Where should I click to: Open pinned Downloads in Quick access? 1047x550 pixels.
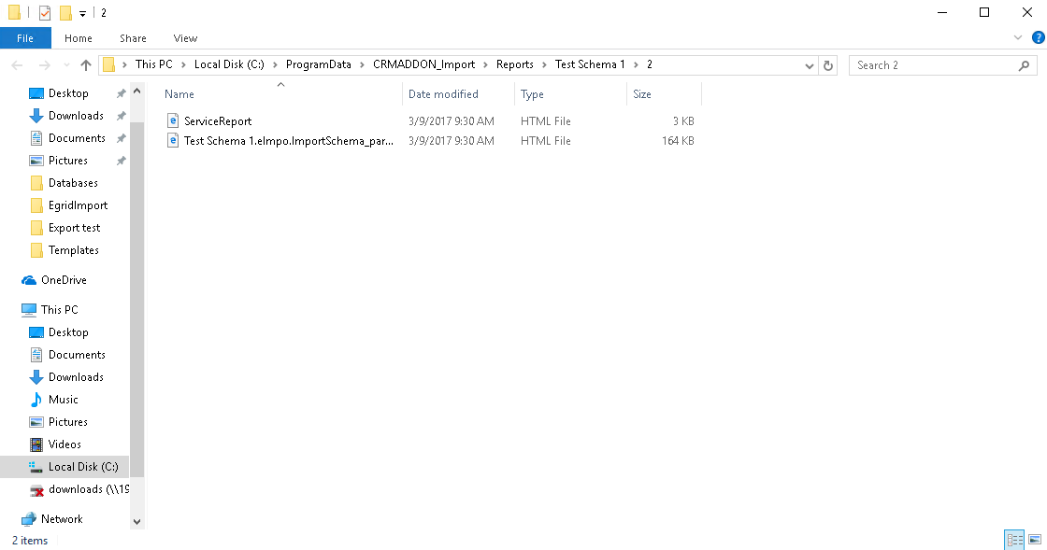click(x=76, y=116)
